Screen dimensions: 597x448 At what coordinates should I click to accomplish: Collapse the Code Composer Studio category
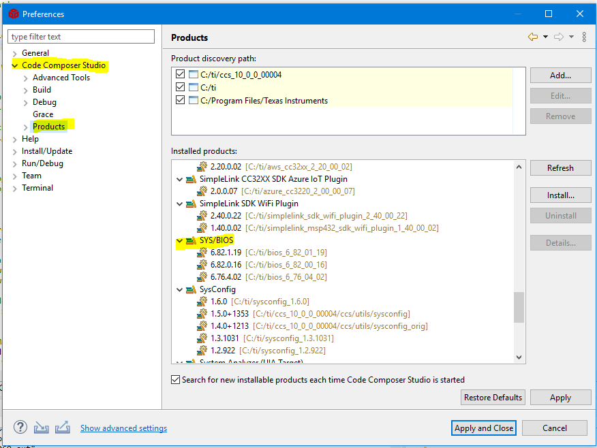point(15,65)
